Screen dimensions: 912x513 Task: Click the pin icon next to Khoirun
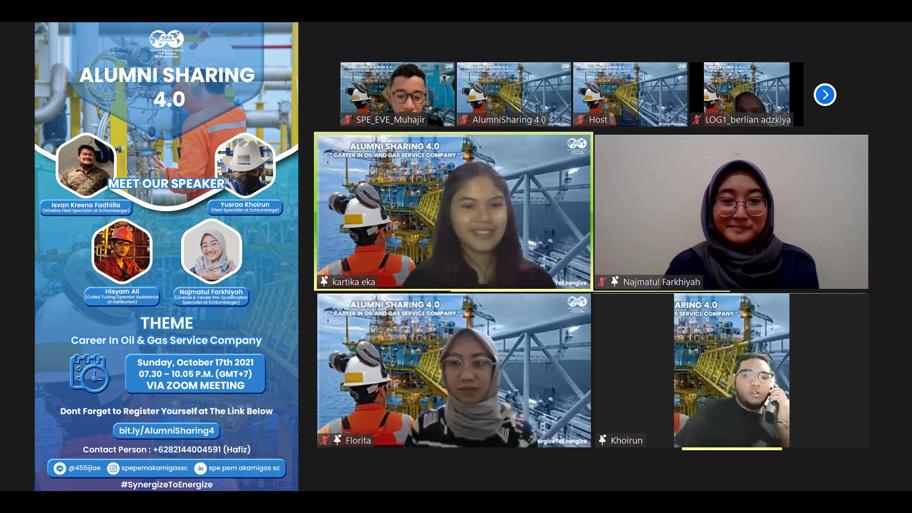[602, 440]
